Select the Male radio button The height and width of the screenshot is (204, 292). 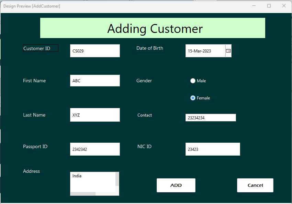[193, 81]
